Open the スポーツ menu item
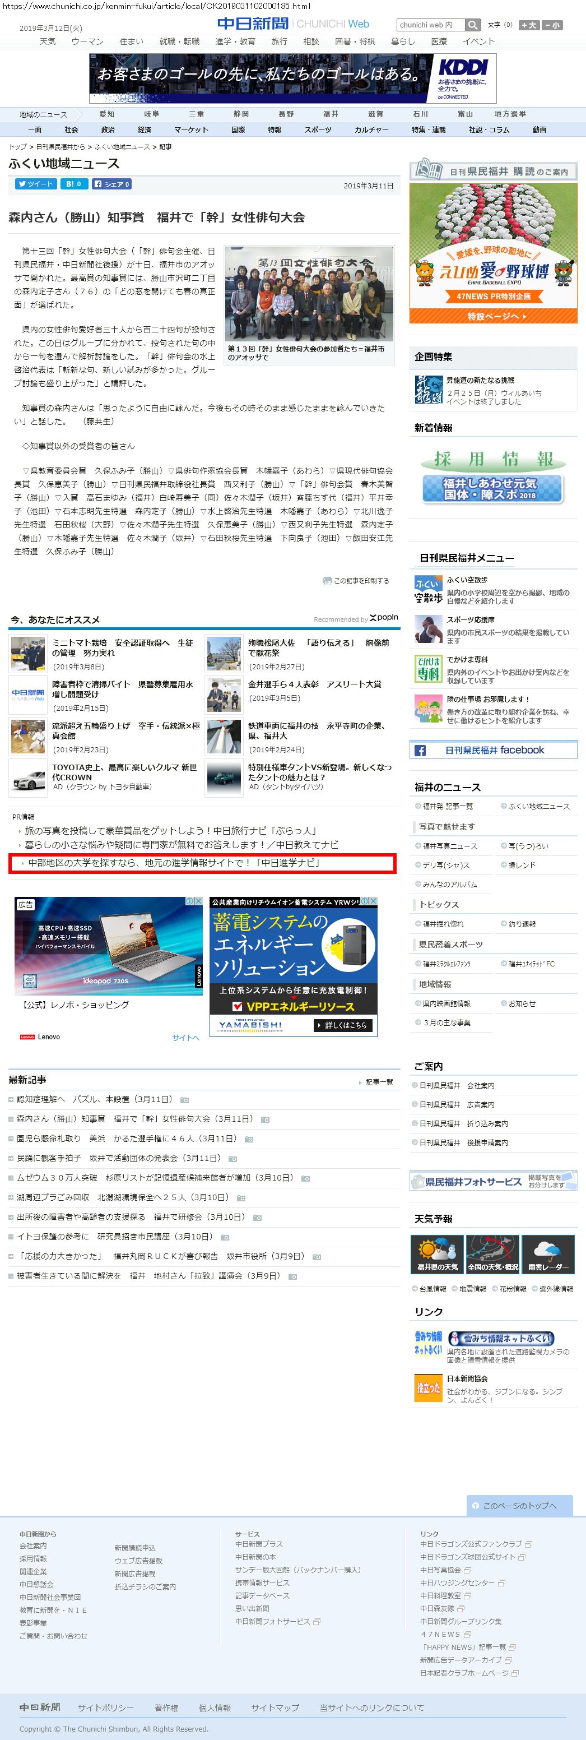The image size is (586, 1740). pos(317,129)
